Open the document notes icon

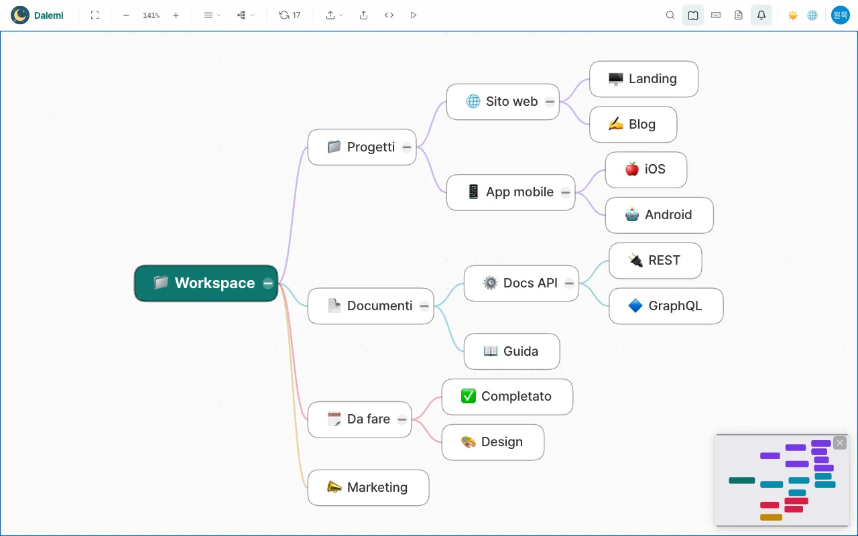coord(739,15)
